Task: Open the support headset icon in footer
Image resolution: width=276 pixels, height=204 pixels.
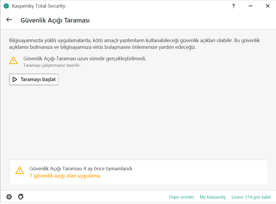Action: [21, 197]
